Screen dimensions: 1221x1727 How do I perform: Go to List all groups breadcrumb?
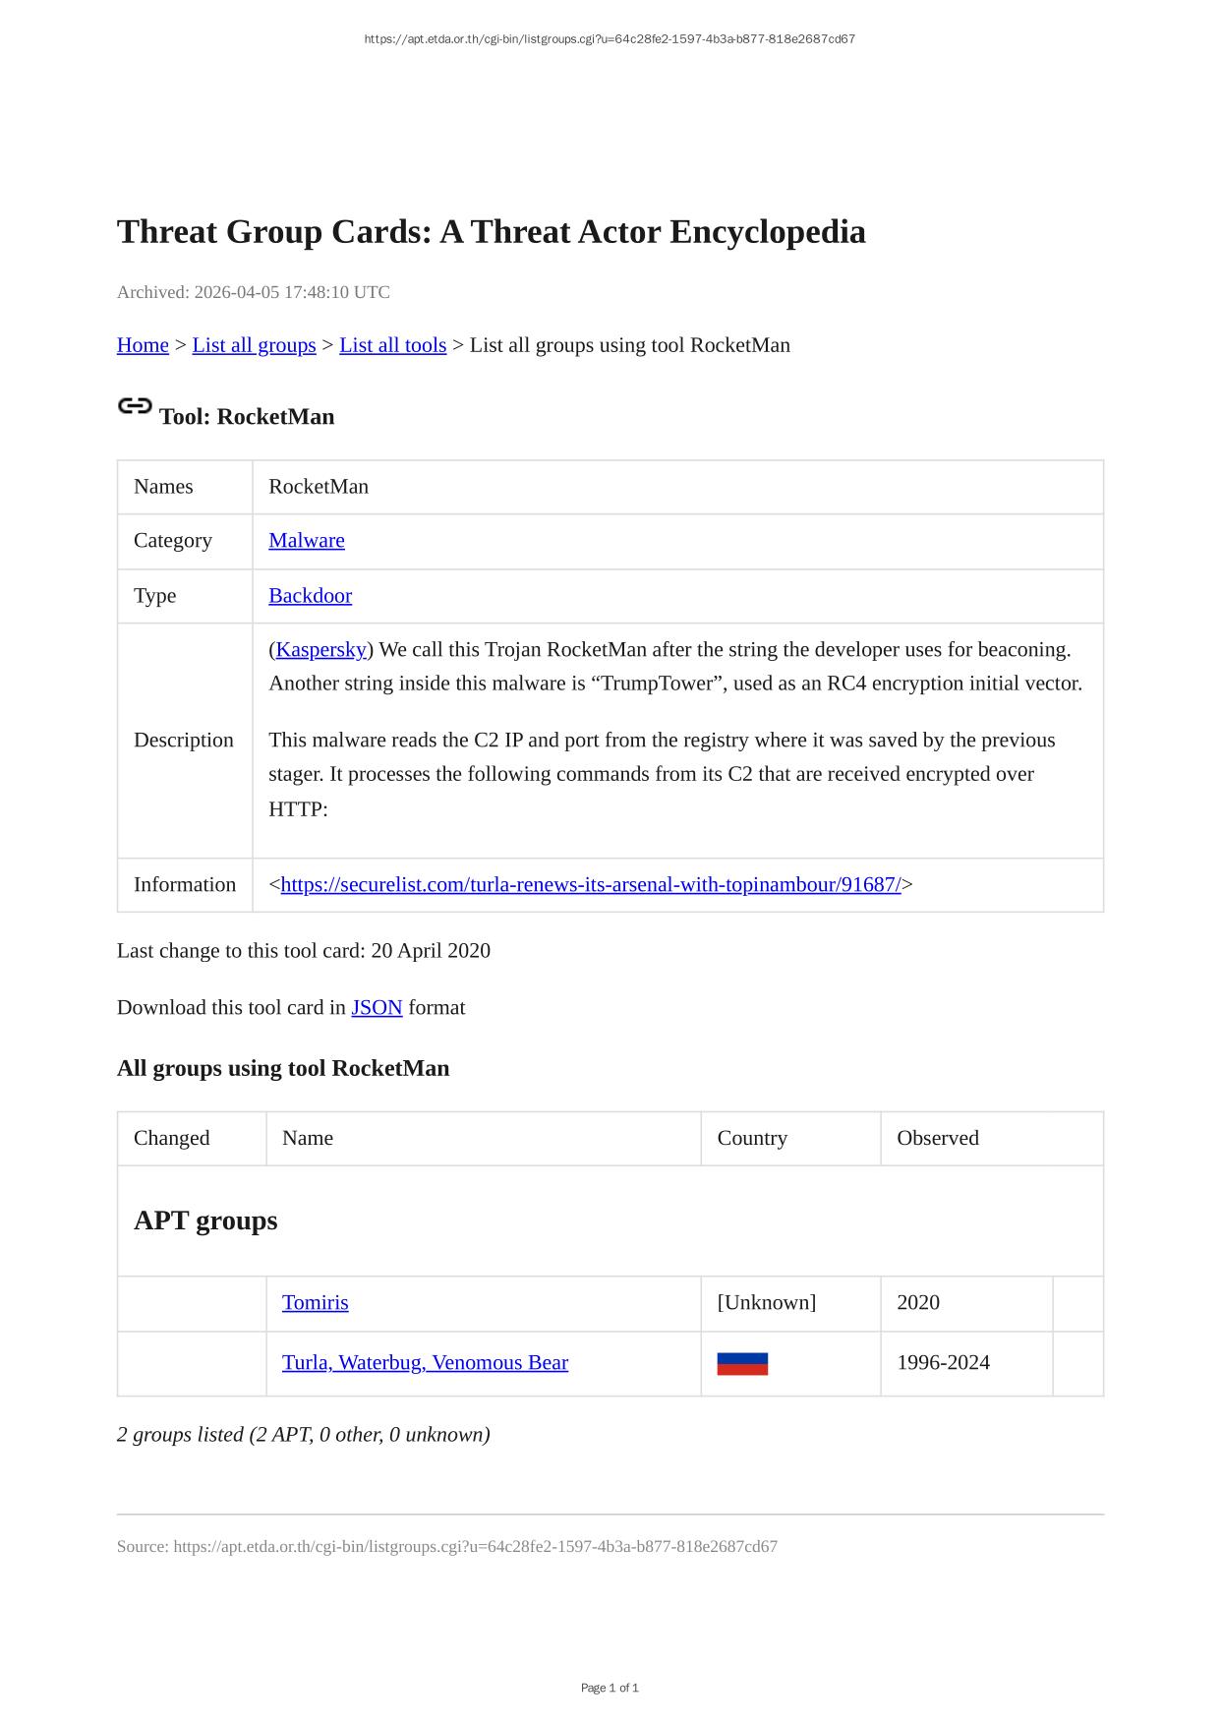(254, 345)
